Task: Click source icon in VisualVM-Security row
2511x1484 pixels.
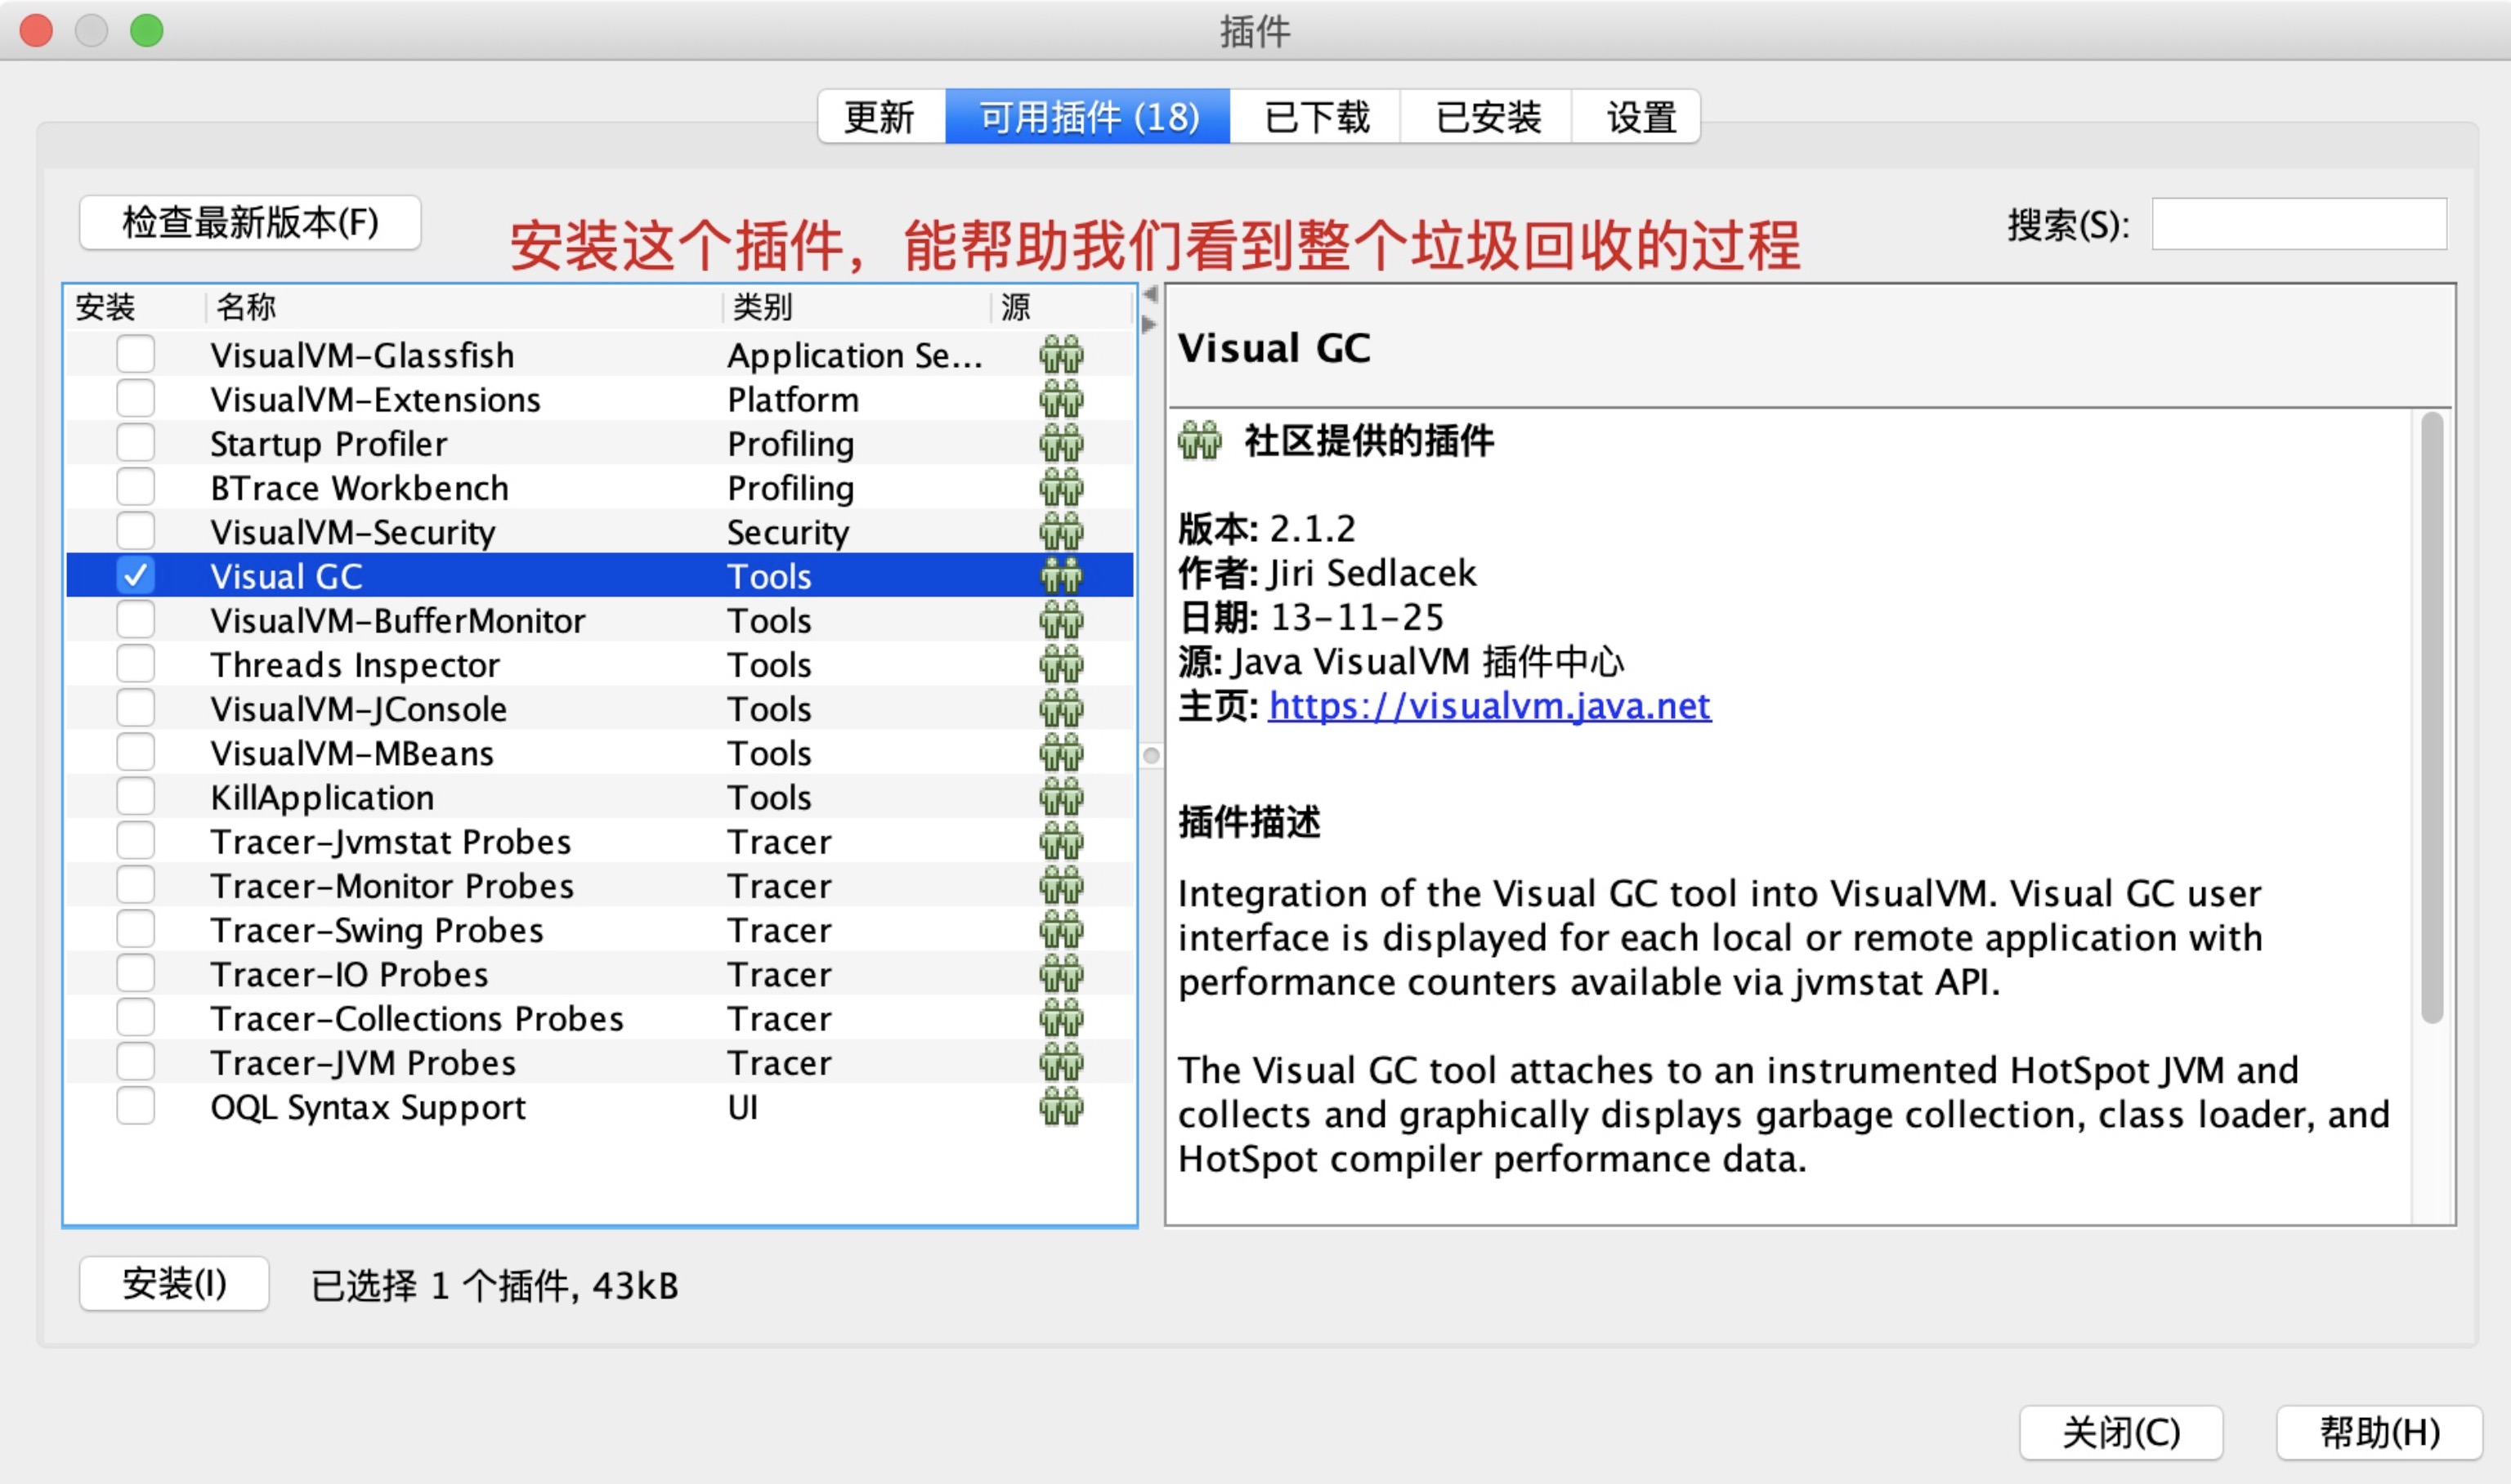Action: click(x=1061, y=531)
